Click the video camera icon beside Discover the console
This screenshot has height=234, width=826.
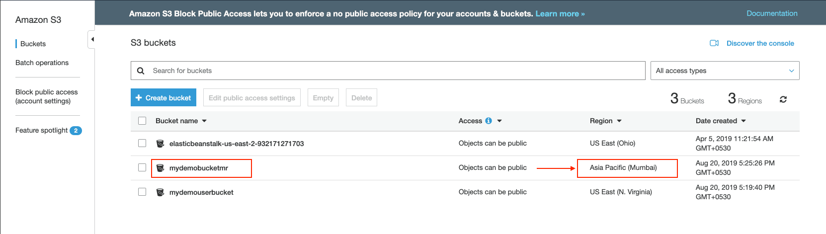coord(714,43)
